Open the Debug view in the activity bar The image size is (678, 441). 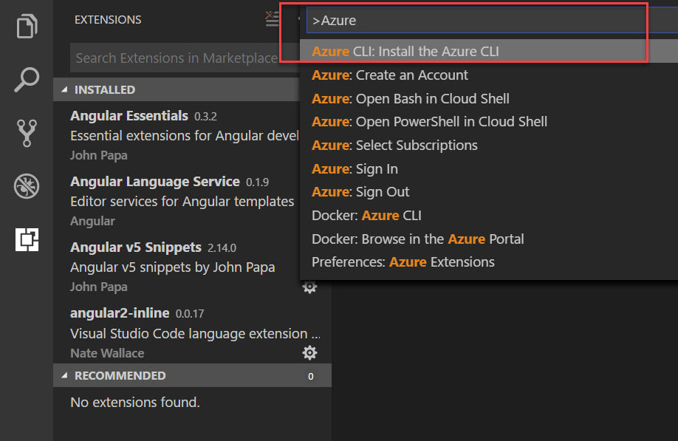coord(26,186)
